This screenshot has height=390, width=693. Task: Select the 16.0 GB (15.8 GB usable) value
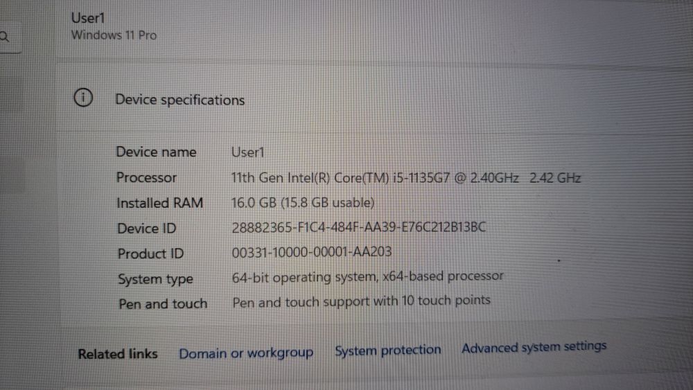tap(303, 203)
